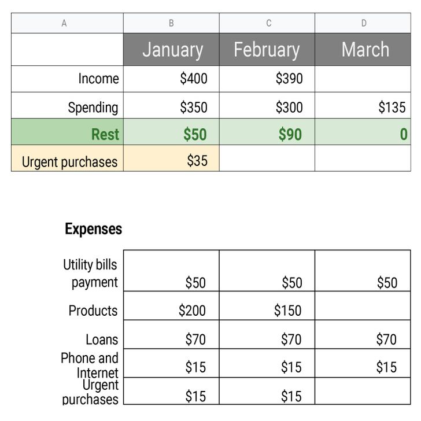Select column B header
The height and width of the screenshot is (421, 421).
click(x=171, y=23)
